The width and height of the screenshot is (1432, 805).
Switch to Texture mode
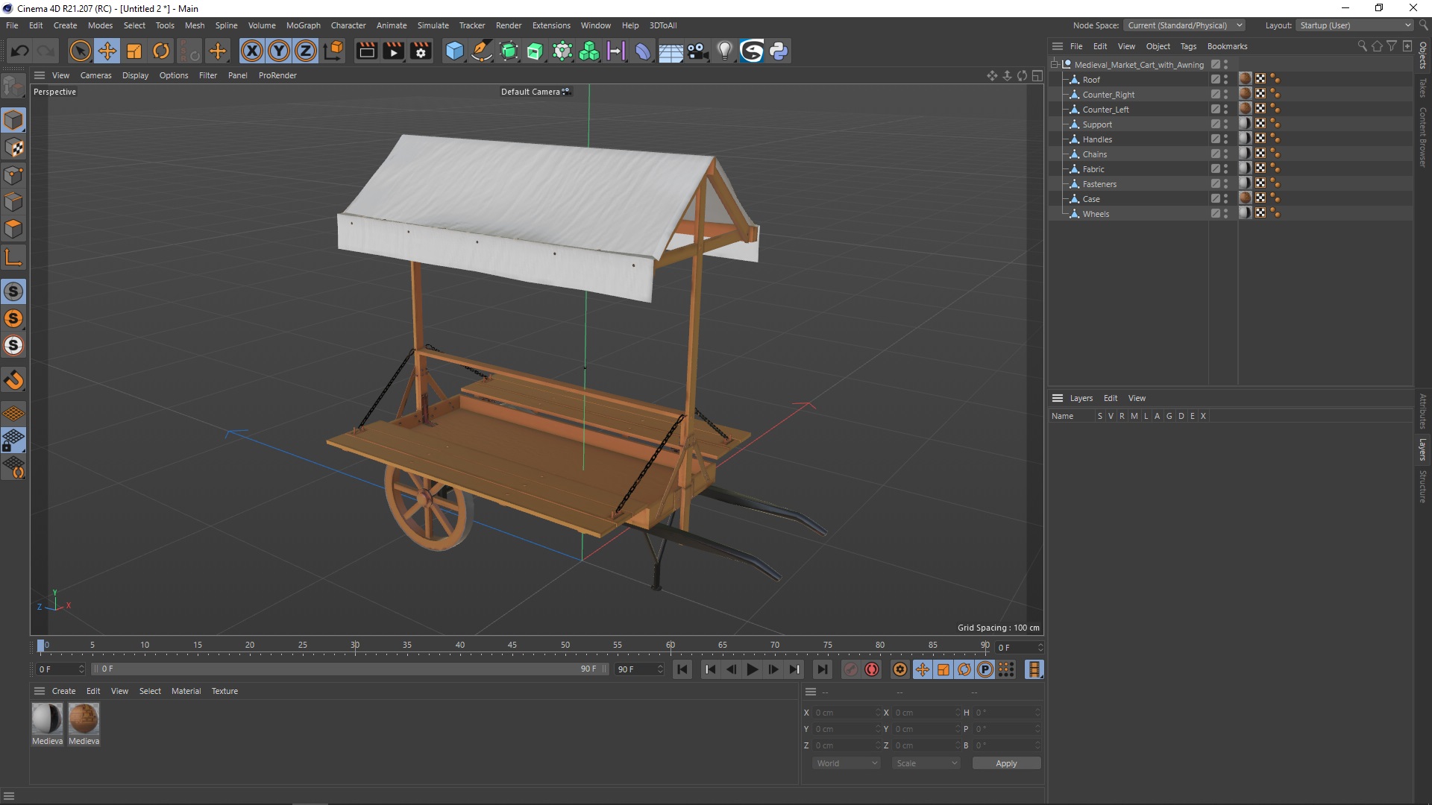click(13, 148)
